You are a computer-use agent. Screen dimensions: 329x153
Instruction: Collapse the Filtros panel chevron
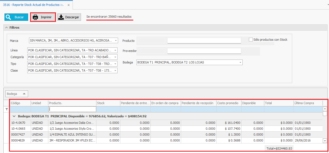6,28
